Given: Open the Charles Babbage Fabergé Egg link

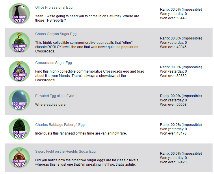Looking at the screenshot, I should click(60, 125).
